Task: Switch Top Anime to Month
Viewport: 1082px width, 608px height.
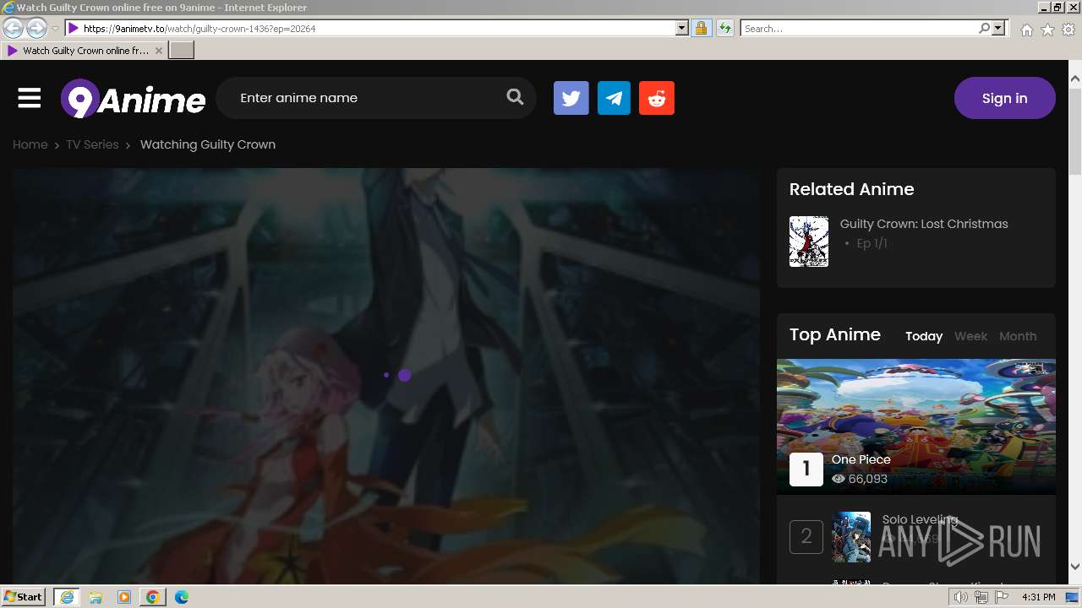Action: tap(1018, 336)
